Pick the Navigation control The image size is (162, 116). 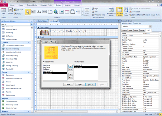[x=67, y=12]
